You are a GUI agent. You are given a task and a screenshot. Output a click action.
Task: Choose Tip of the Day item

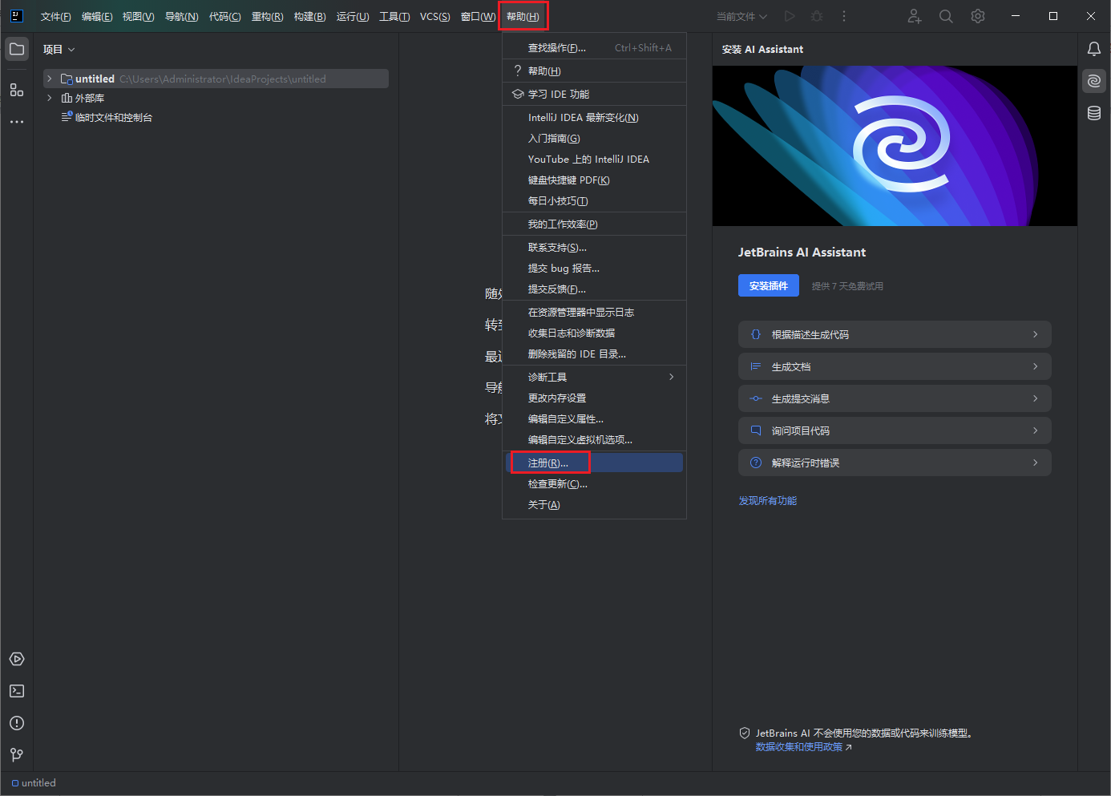pyautogui.click(x=594, y=201)
